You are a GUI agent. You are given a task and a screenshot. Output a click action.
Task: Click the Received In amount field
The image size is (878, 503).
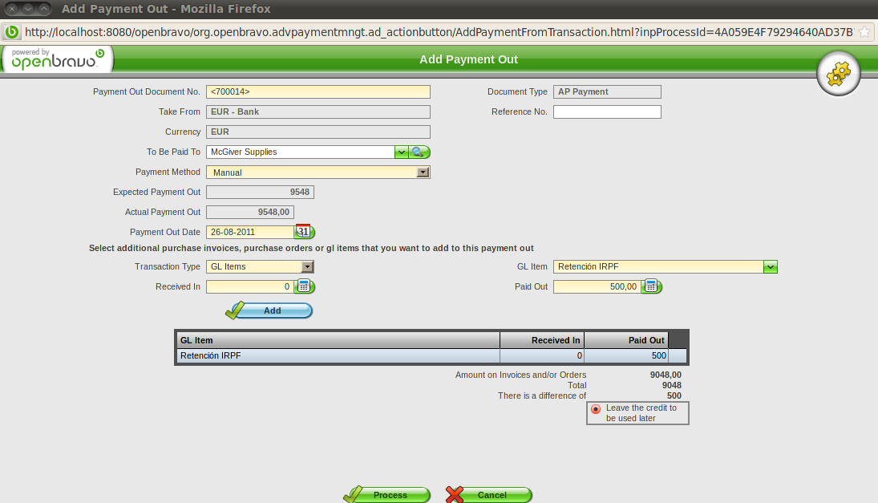[249, 286]
